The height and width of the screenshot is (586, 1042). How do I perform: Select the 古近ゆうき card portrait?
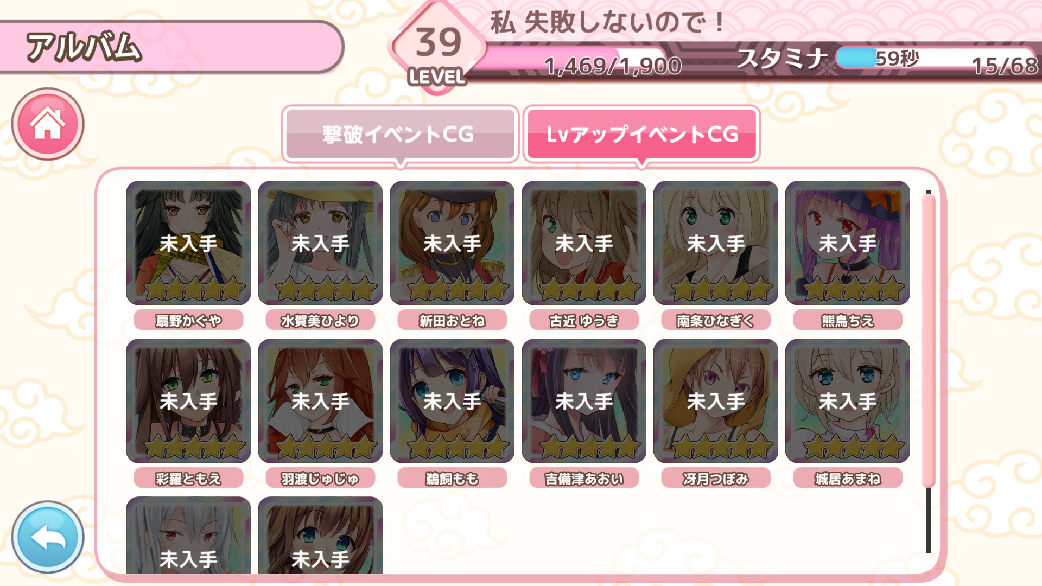pyautogui.click(x=584, y=243)
